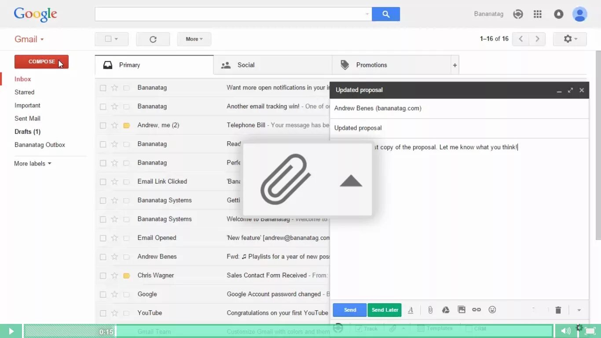Open the Bananatag extension icon in header
The height and width of the screenshot is (338, 601).
(518, 14)
